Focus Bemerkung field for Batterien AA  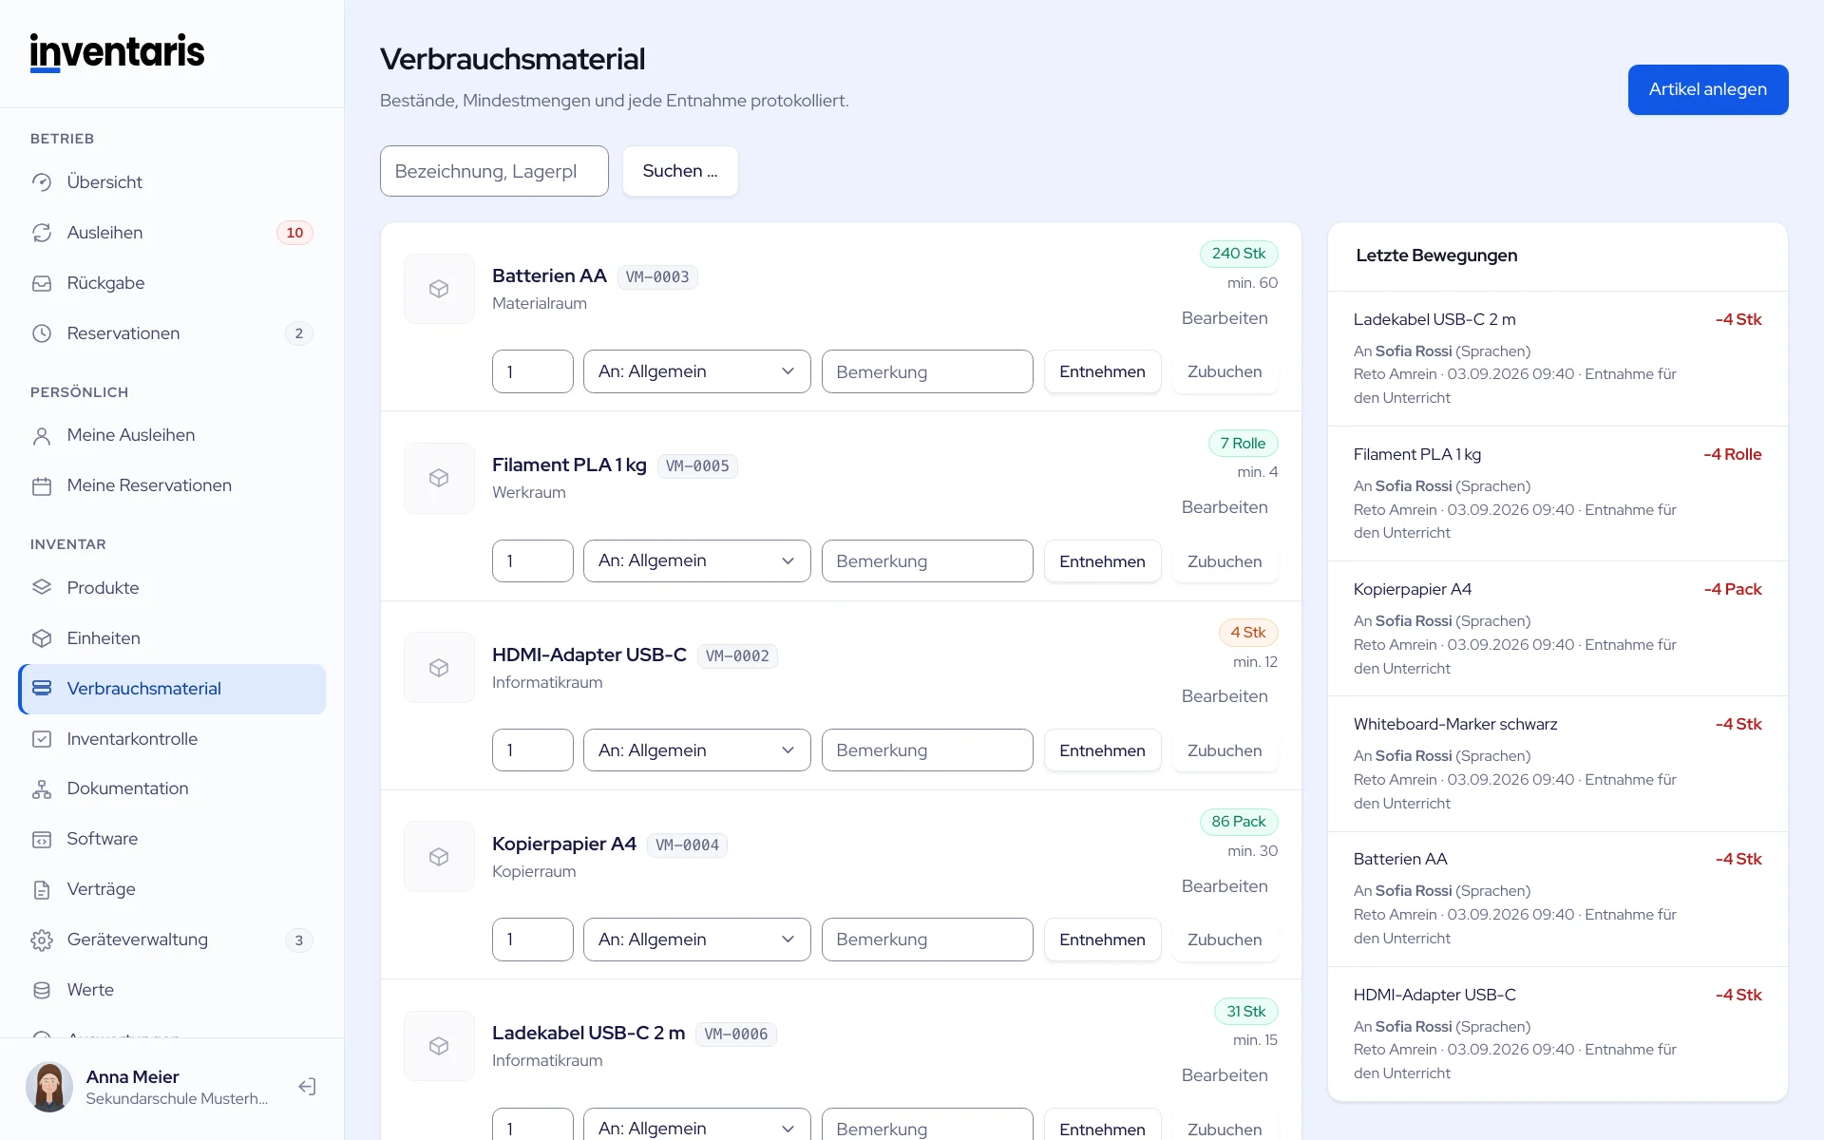pos(927,371)
